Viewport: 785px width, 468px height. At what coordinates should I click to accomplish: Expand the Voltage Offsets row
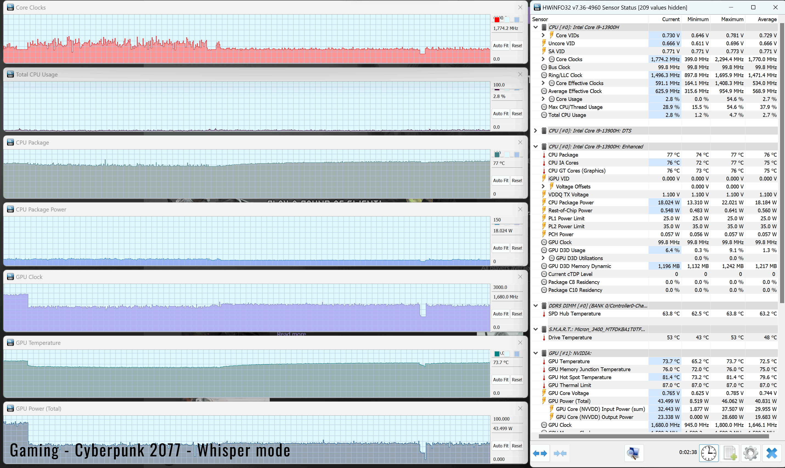click(543, 186)
